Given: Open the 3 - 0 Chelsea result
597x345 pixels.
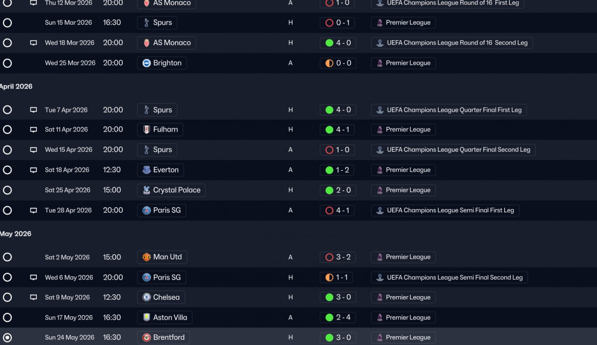Looking at the screenshot, I should click(338, 298).
